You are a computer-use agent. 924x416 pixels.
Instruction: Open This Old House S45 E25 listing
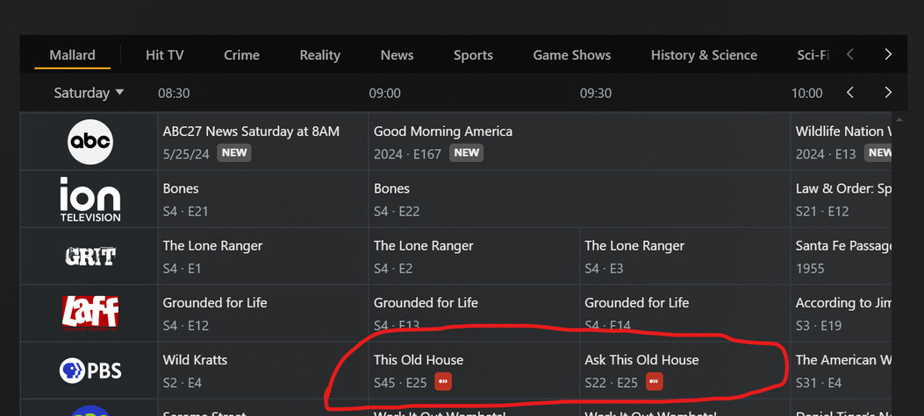coord(474,370)
